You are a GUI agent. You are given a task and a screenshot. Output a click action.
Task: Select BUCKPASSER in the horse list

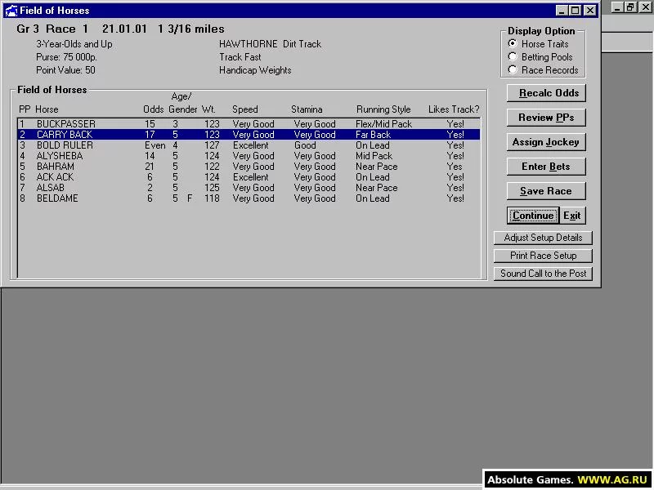pyautogui.click(x=249, y=124)
